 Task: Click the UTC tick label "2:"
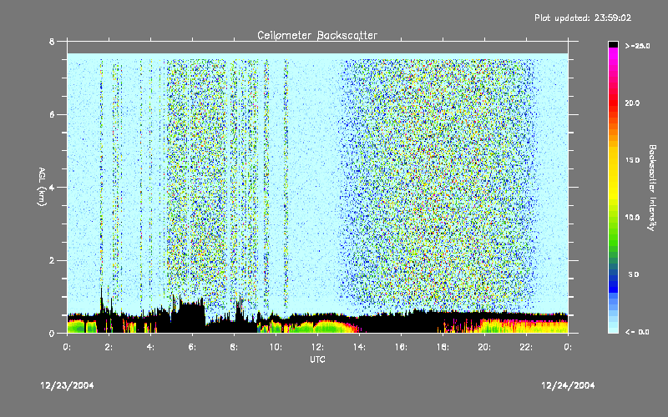point(109,347)
